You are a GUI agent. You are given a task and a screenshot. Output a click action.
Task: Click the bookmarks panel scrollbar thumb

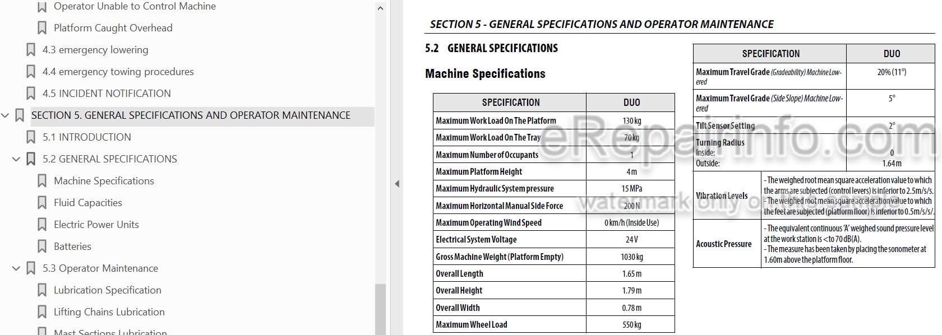380,309
